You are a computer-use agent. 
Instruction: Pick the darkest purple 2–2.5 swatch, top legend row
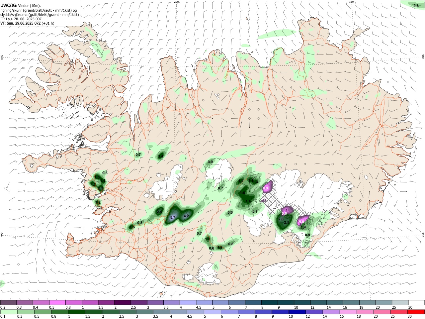pos(122,303)
